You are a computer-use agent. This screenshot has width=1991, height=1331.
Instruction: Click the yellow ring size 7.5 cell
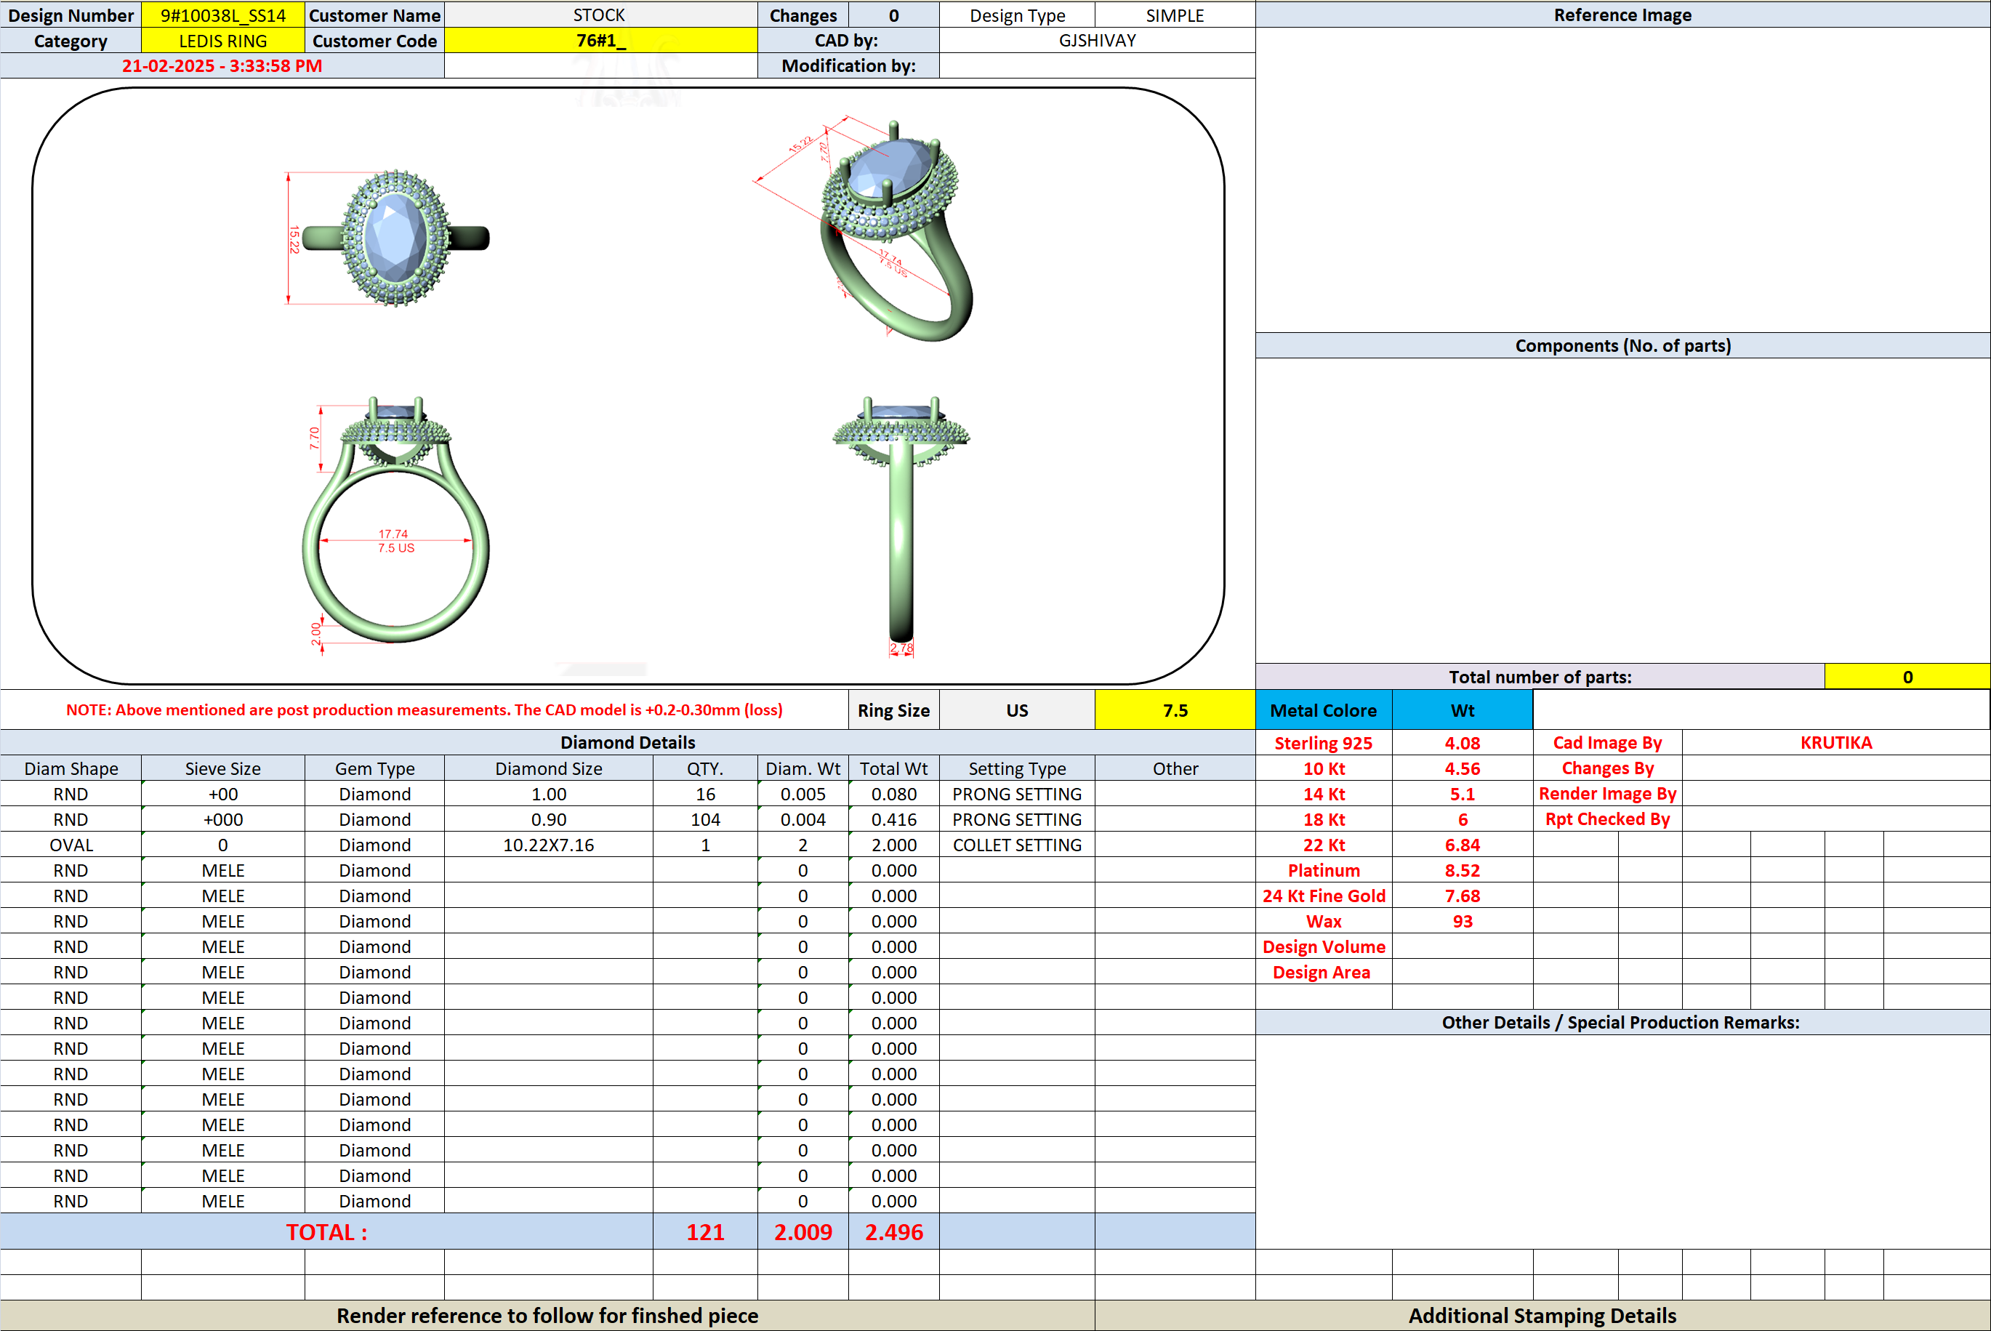pos(1175,710)
